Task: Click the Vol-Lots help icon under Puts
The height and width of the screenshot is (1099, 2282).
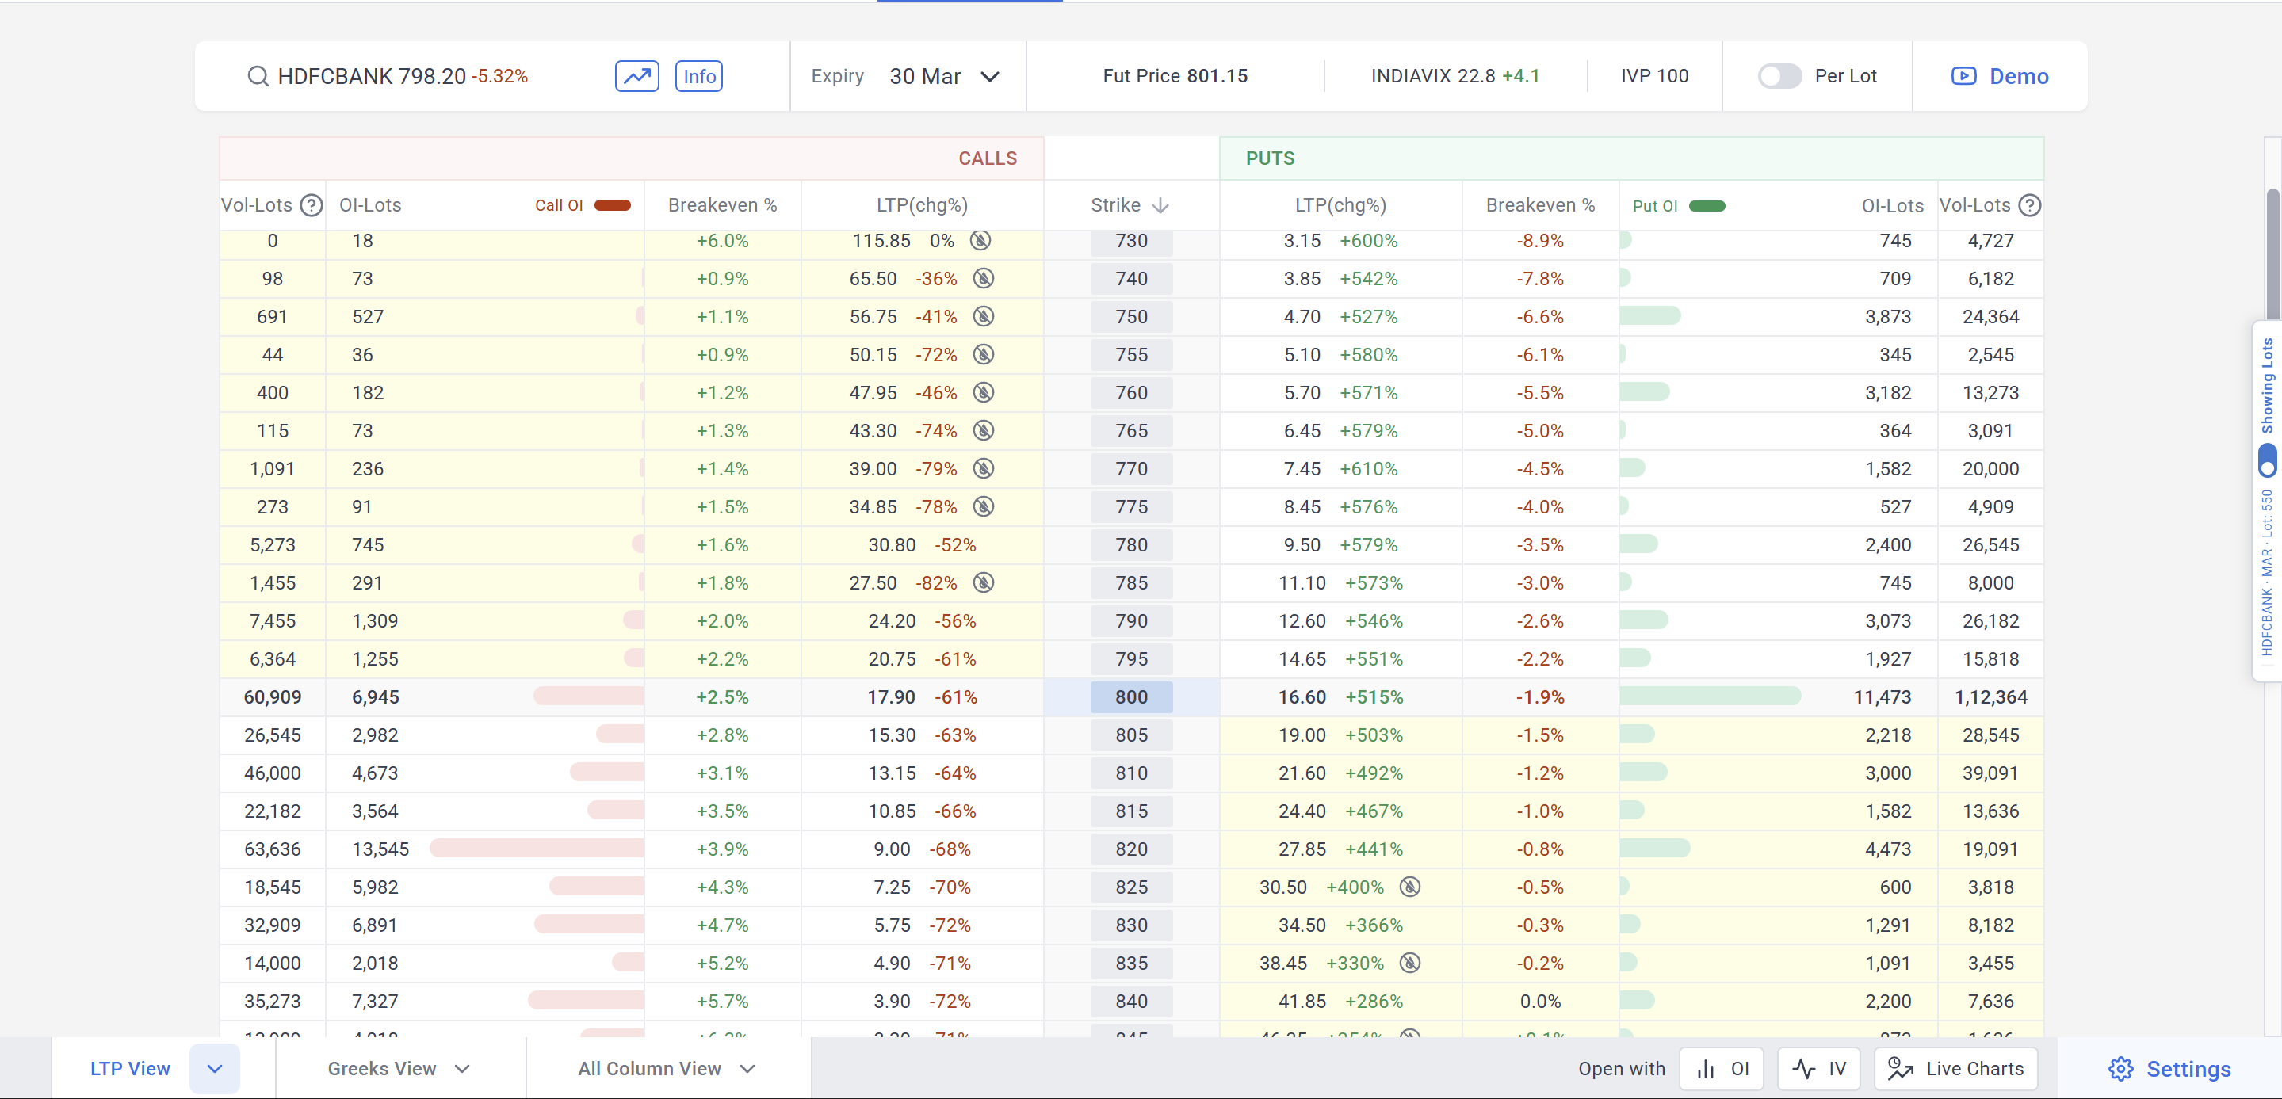Action: coord(2028,205)
